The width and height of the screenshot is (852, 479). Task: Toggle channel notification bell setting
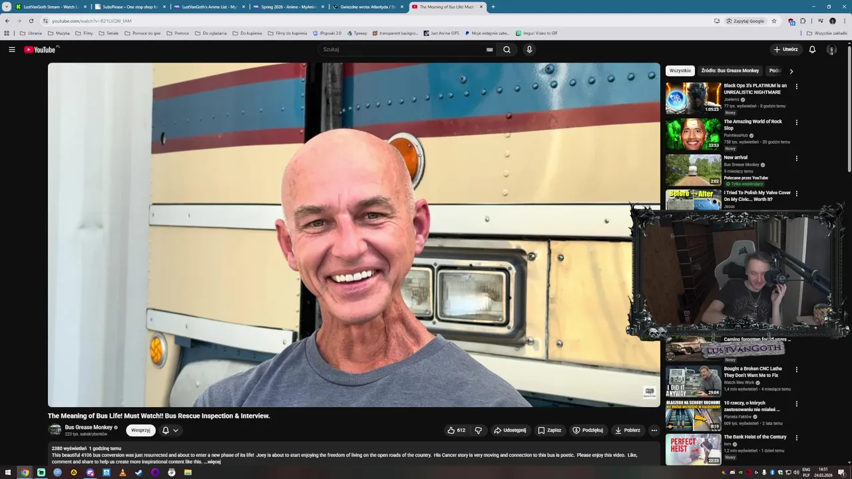point(166,430)
